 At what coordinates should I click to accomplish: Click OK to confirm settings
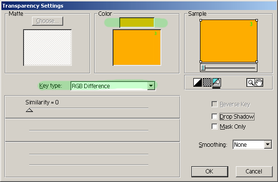click(x=210, y=172)
